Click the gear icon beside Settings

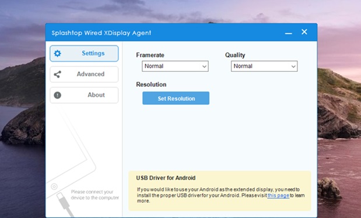(x=57, y=54)
